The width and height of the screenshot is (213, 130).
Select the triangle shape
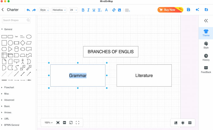pyautogui.click(x=10, y=49)
